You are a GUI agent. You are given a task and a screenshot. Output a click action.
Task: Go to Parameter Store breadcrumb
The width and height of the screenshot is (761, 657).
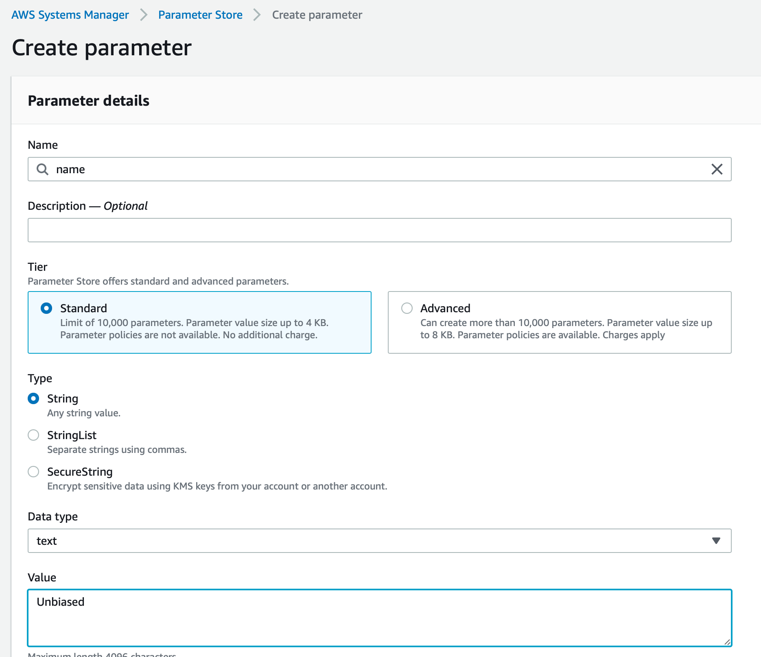coord(200,15)
